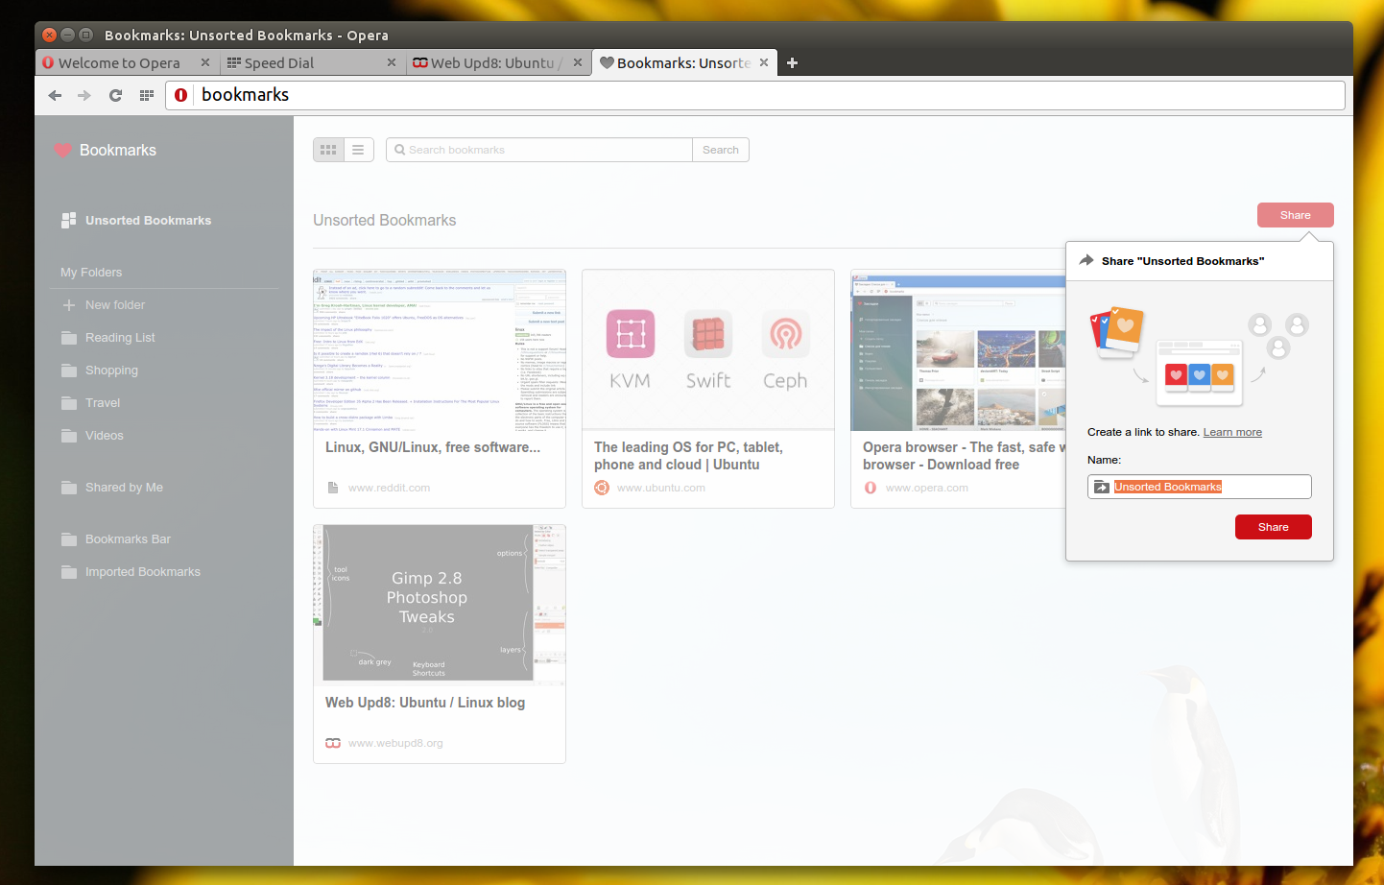Close the Welcome to Opera tab
The width and height of the screenshot is (1384, 885).
click(205, 62)
